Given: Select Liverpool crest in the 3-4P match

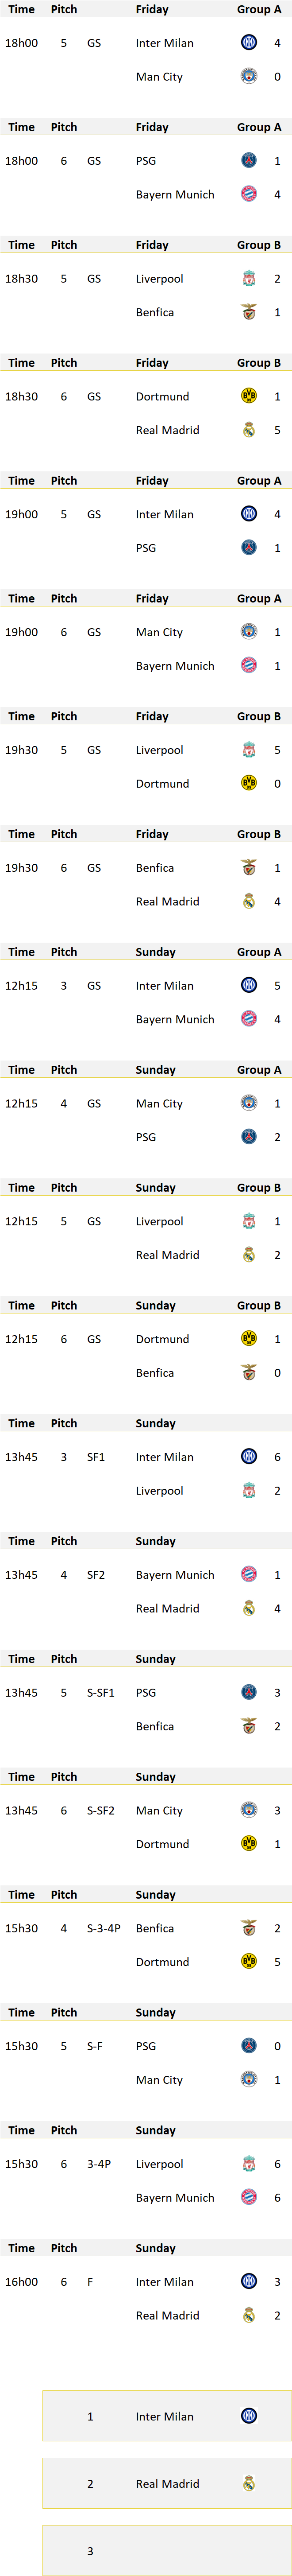Looking at the screenshot, I should 249,2163.
